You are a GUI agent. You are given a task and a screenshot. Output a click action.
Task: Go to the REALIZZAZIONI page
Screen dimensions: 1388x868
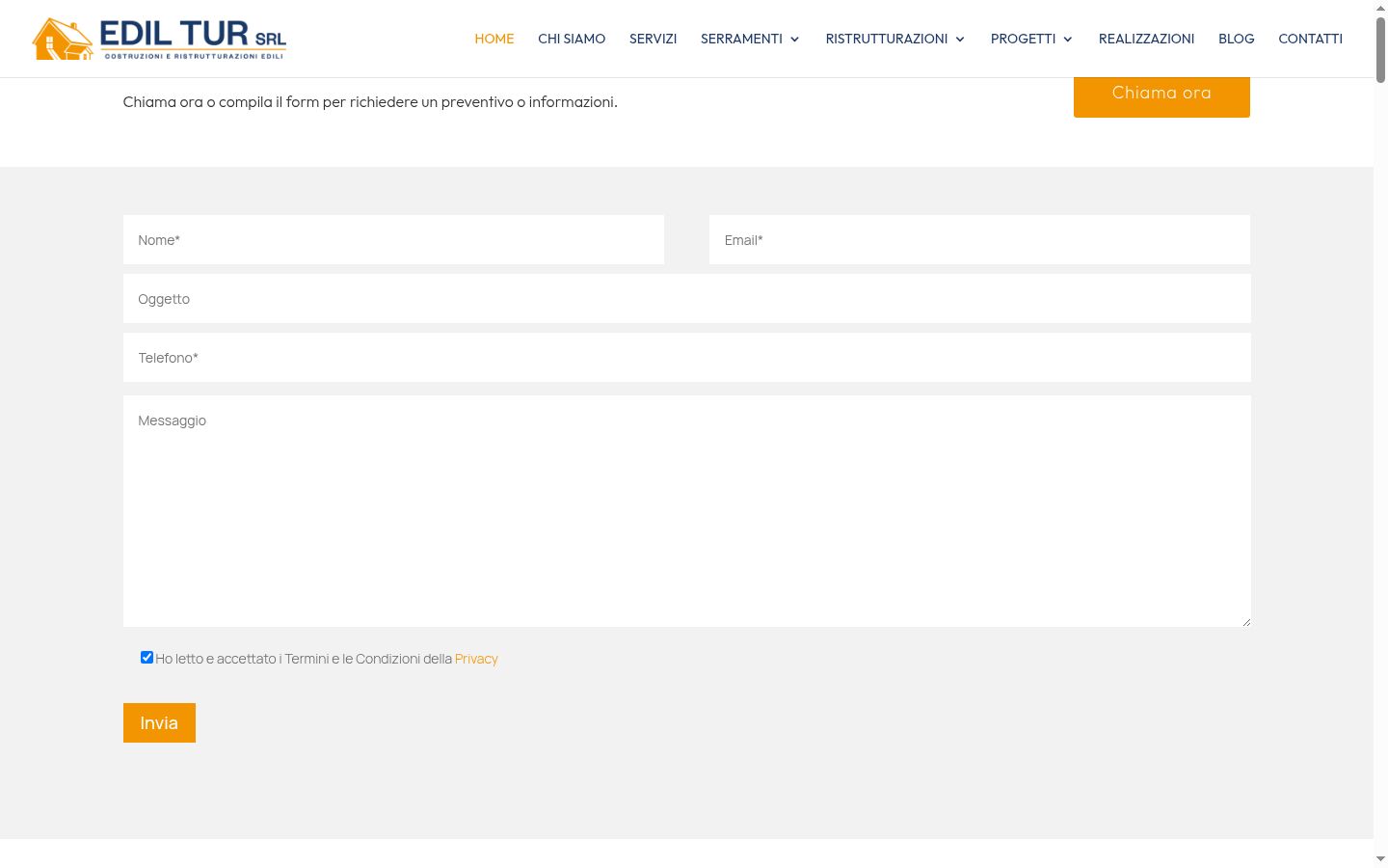pos(1146,39)
